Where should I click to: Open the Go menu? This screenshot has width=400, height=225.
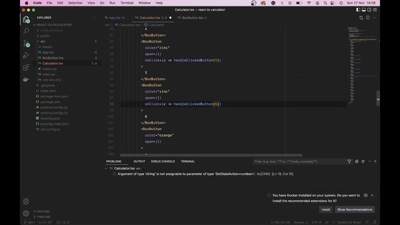[x=102, y=3]
